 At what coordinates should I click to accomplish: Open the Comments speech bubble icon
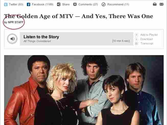pyautogui.click(x=75, y=4)
